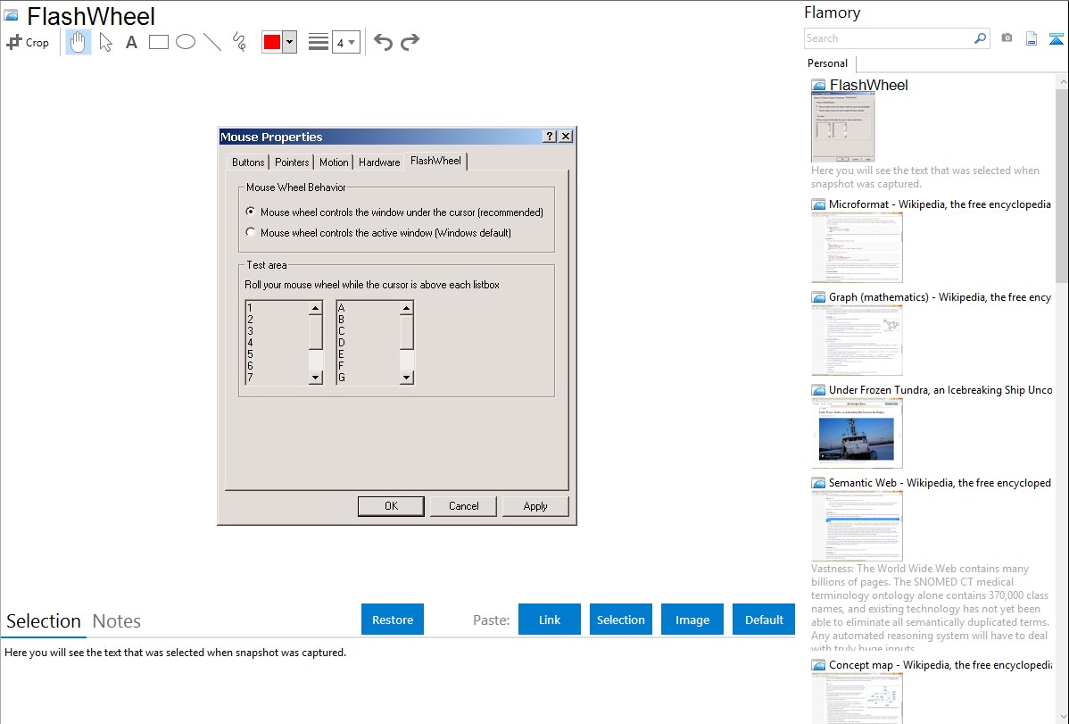The image size is (1069, 724).
Task: Paste as Image
Action: [x=692, y=620]
